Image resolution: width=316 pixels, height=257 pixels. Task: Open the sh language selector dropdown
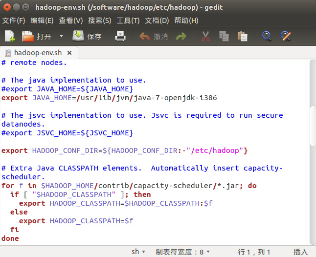tap(138, 252)
